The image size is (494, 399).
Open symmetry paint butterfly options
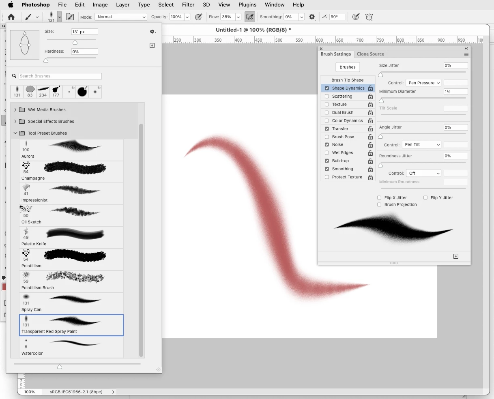tap(369, 17)
